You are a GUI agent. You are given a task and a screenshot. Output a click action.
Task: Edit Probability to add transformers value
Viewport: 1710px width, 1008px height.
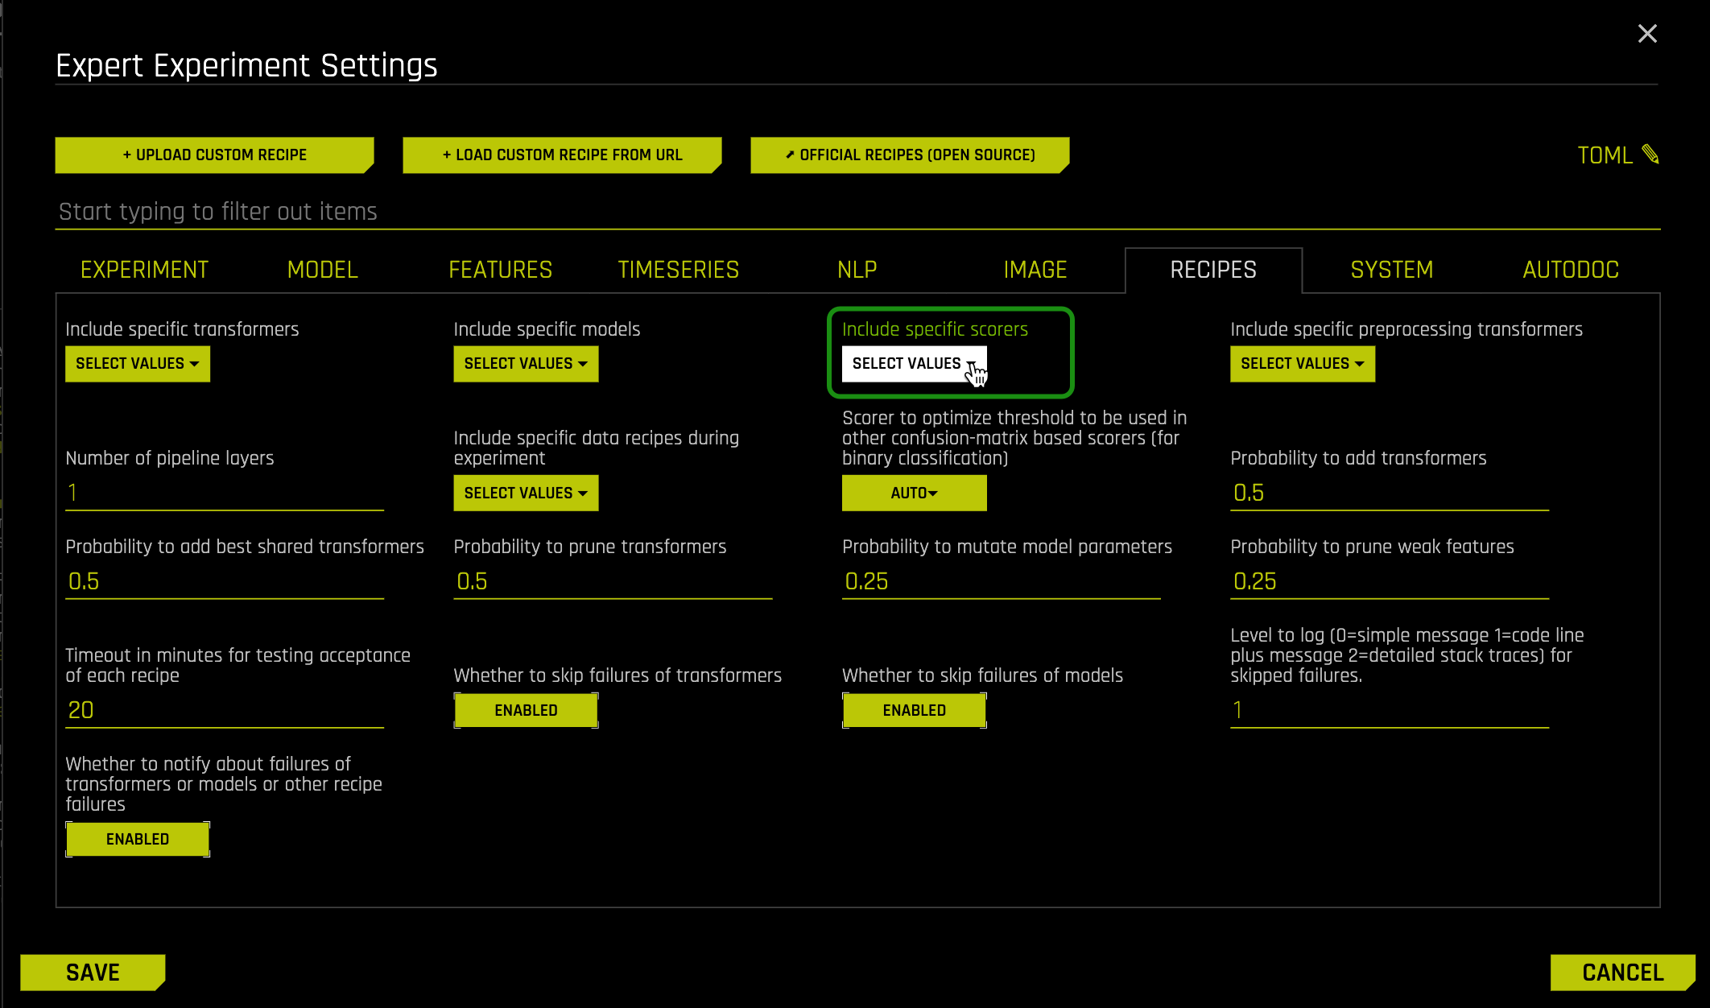[x=1390, y=493]
